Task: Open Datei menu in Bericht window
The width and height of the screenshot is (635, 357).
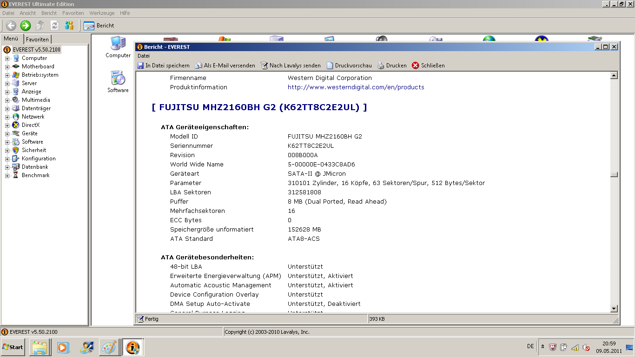Action: [144, 56]
